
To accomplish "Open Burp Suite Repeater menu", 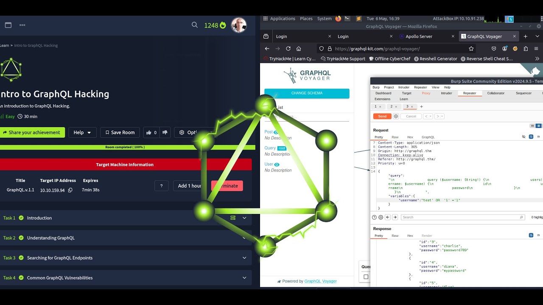I will point(420,87).
